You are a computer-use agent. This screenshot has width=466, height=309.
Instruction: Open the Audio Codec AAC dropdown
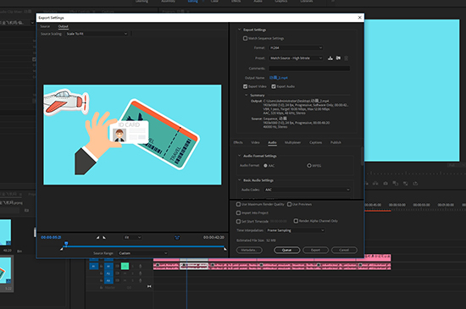point(308,190)
